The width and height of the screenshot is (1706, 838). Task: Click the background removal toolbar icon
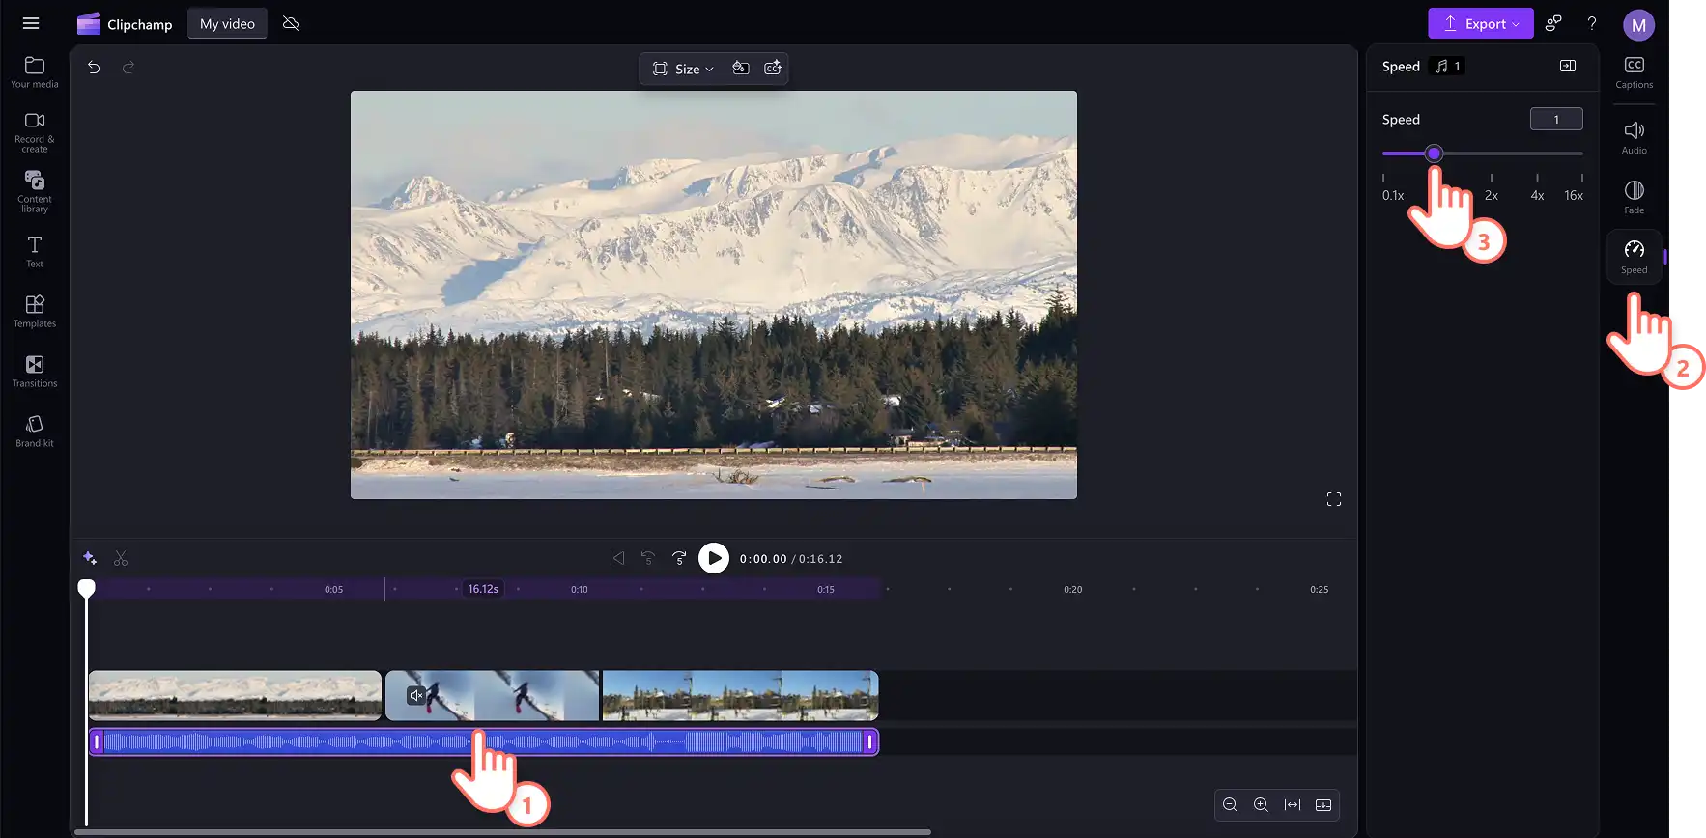pyautogui.click(x=741, y=68)
